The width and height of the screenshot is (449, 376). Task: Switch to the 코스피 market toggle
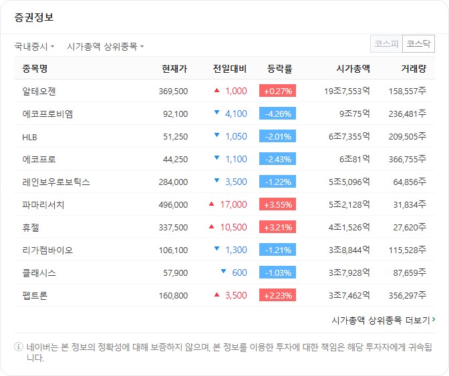pyautogui.click(x=386, y=44)
